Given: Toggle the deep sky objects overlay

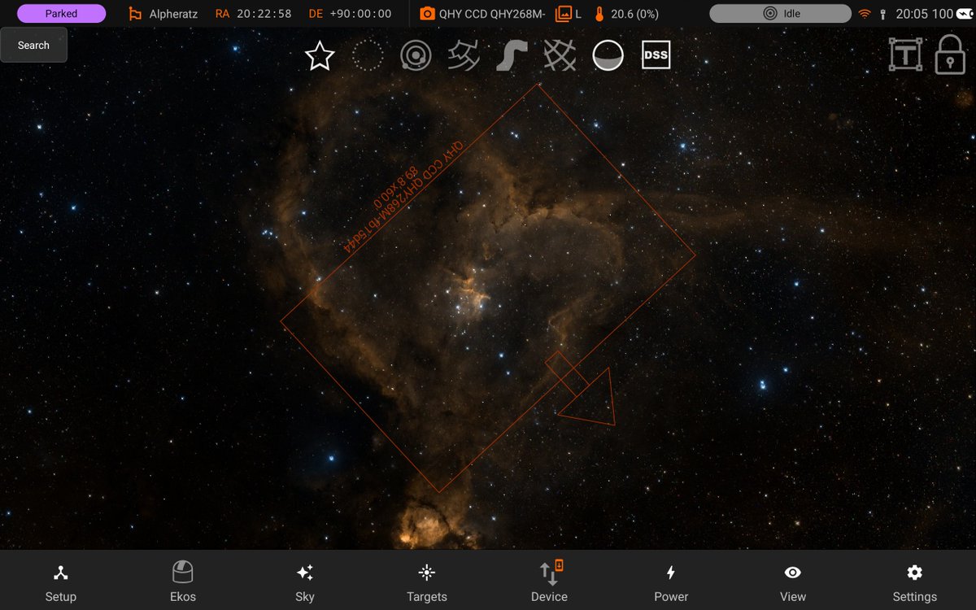Looking at the screenshot, I should click(368, 55).
